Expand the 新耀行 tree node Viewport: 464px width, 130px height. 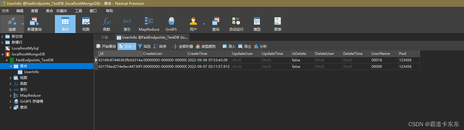[x=2, y=42]
